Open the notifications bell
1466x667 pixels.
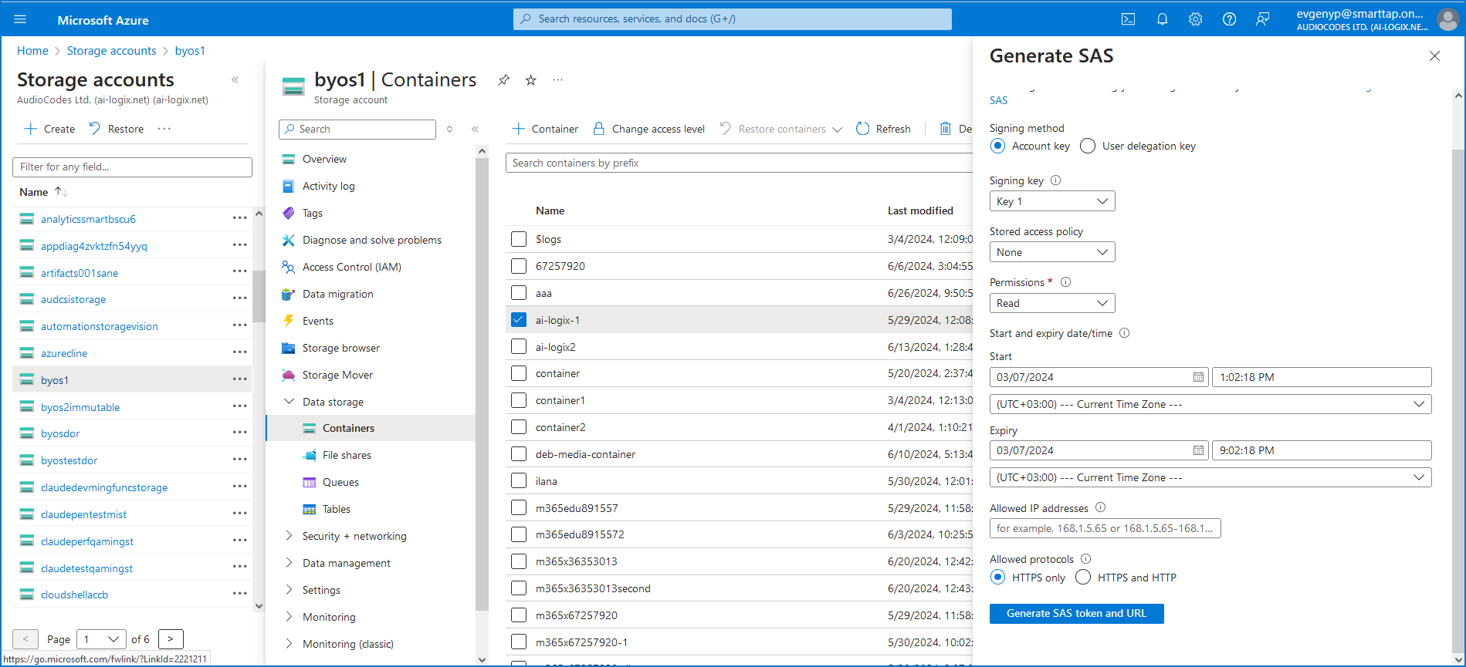click(x=1162, y=19)
